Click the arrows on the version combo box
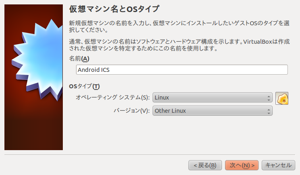The height and width of the screenshot is (175, 300). click(269, 111)
